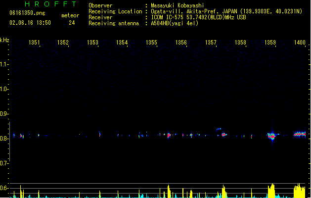Click the long echo trace near 1400
The height and width of the screenshot is (198, 311).
click(x=300, y=135)
